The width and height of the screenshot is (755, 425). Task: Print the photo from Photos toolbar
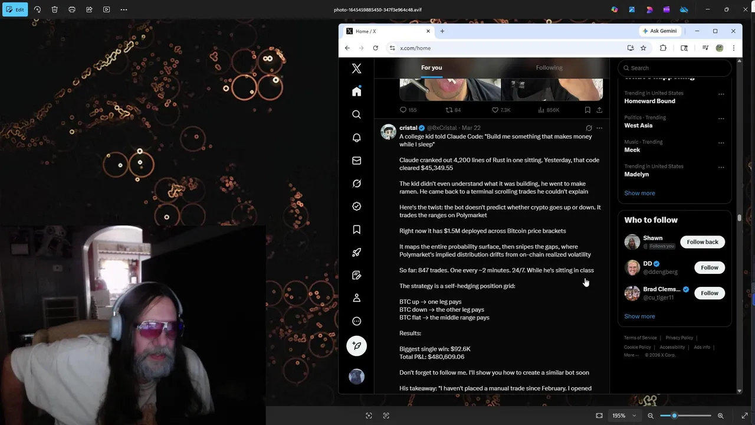pyautogui.click(x=72, y=9)
